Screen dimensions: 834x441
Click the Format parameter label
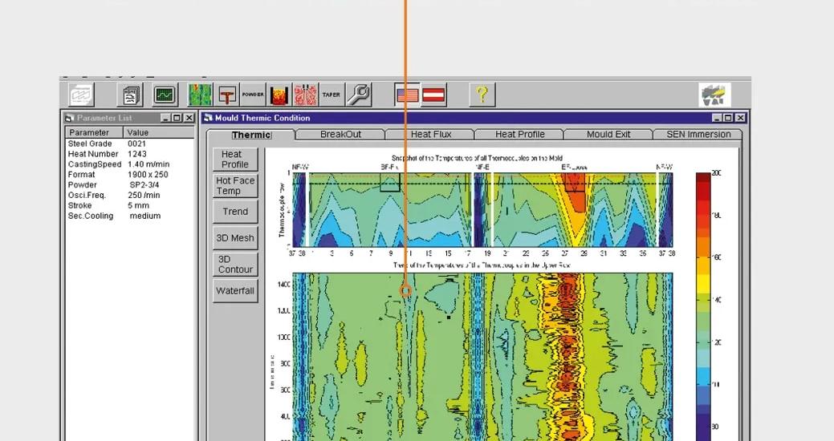81,175
